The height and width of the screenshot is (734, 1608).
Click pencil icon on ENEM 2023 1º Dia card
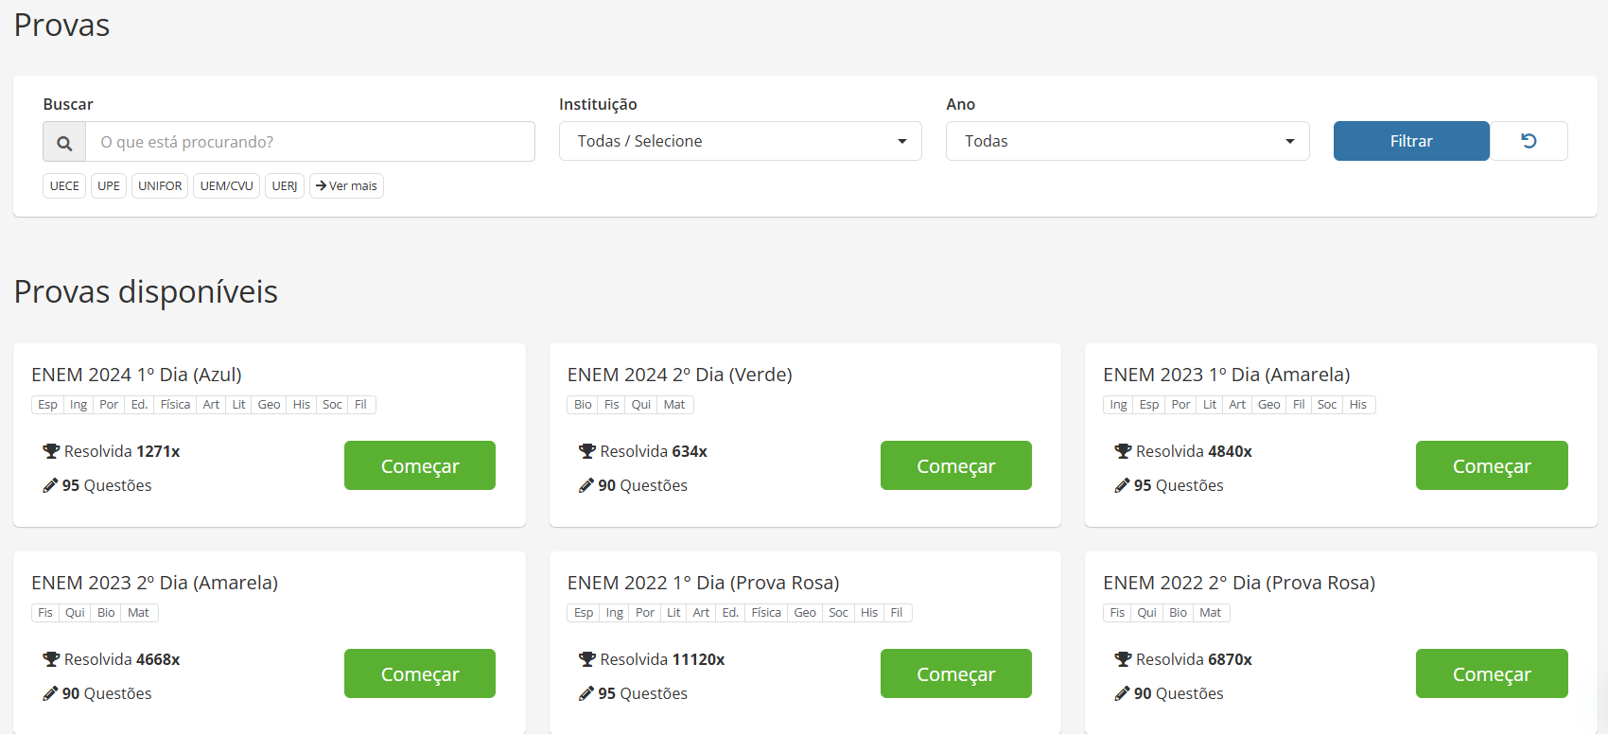click(x=1122, y=485)
